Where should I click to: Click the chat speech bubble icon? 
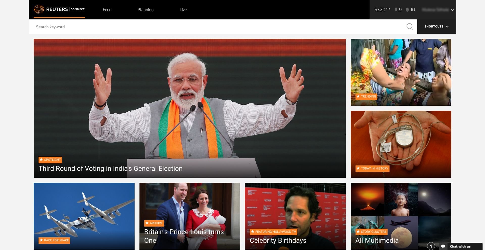pos(443,246)
